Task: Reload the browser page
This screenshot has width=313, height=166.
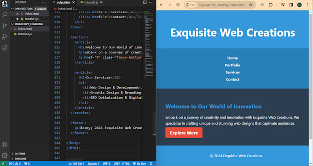Action: pos(178,5)
